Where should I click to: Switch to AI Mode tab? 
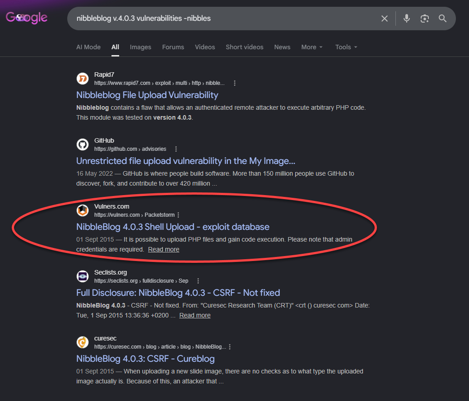coord(88,47)
